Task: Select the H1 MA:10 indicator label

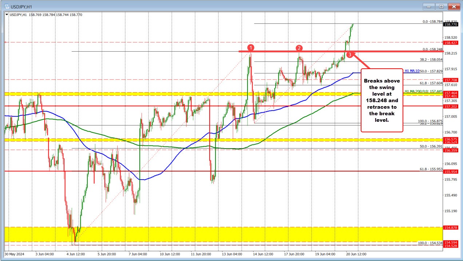Action: [411, 71]
